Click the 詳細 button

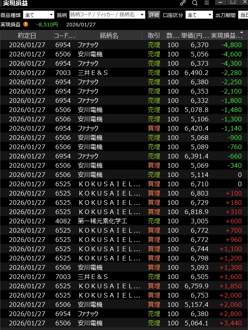tap(154, 15)
